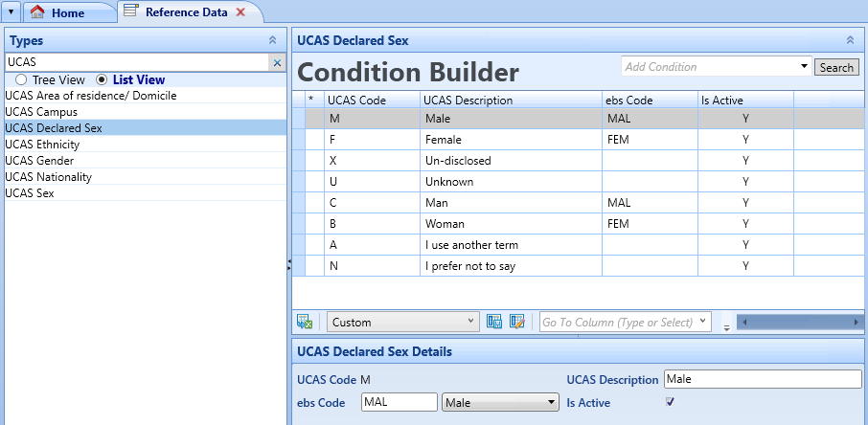Screen dimensions: 868x425
Task: Collapse the UCAS Declared Sex panel chevron
Action: point(851,40)
